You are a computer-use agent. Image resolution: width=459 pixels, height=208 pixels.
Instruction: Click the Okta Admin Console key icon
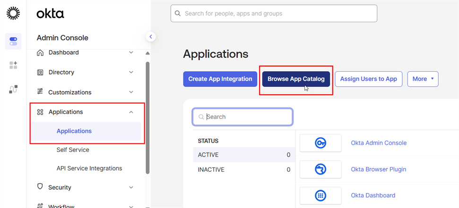[320, 143]
